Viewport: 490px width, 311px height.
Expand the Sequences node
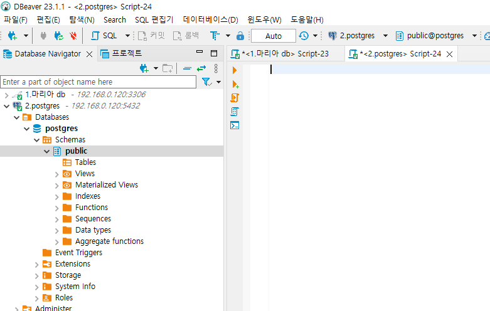click(x=56, y=219)
